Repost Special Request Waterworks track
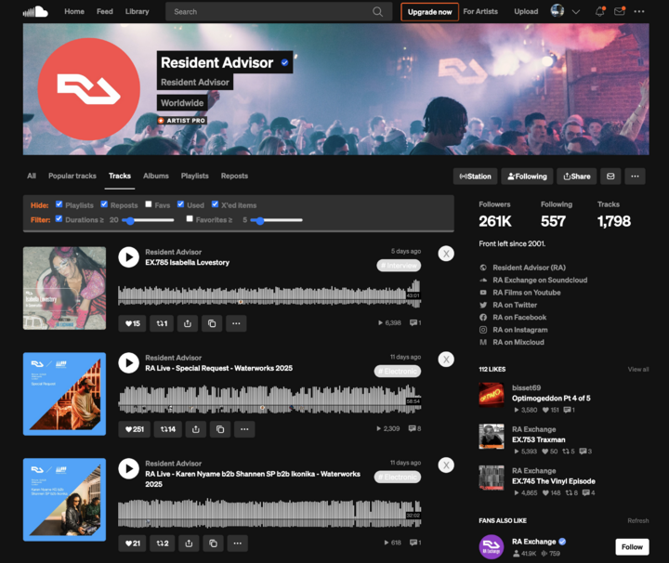This screenshot has width=669, height=563. coord(167,429)
